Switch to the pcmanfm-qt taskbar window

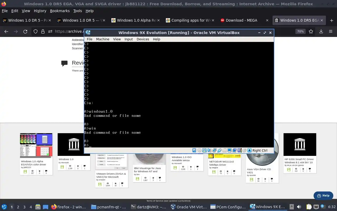(x=109, y=207)
